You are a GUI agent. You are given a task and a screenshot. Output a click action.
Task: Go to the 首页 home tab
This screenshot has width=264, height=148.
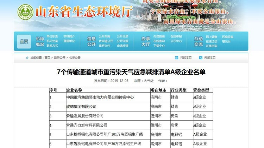coord(24,42)
